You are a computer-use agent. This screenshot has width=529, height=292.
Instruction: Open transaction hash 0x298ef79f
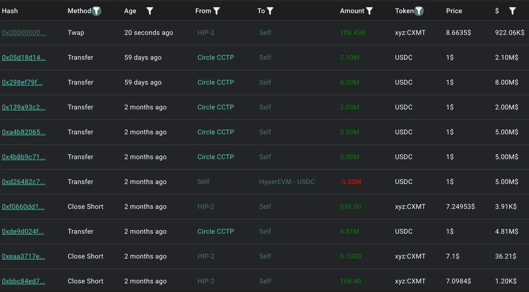(x=22, y=82)
